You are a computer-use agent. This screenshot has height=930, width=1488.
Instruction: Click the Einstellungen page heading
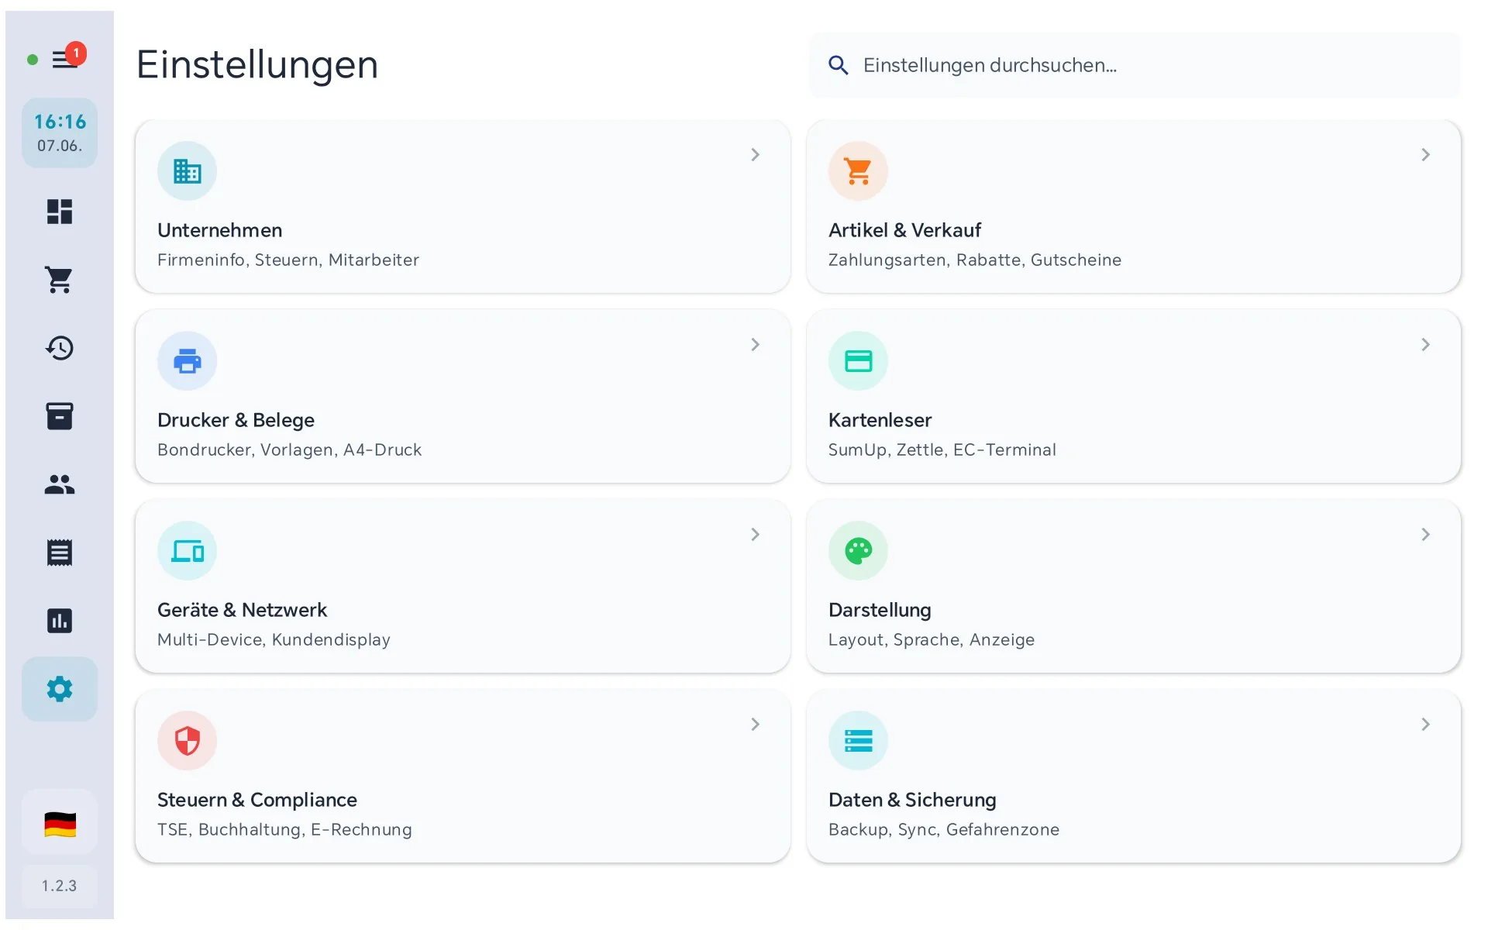tap(257, 64)
